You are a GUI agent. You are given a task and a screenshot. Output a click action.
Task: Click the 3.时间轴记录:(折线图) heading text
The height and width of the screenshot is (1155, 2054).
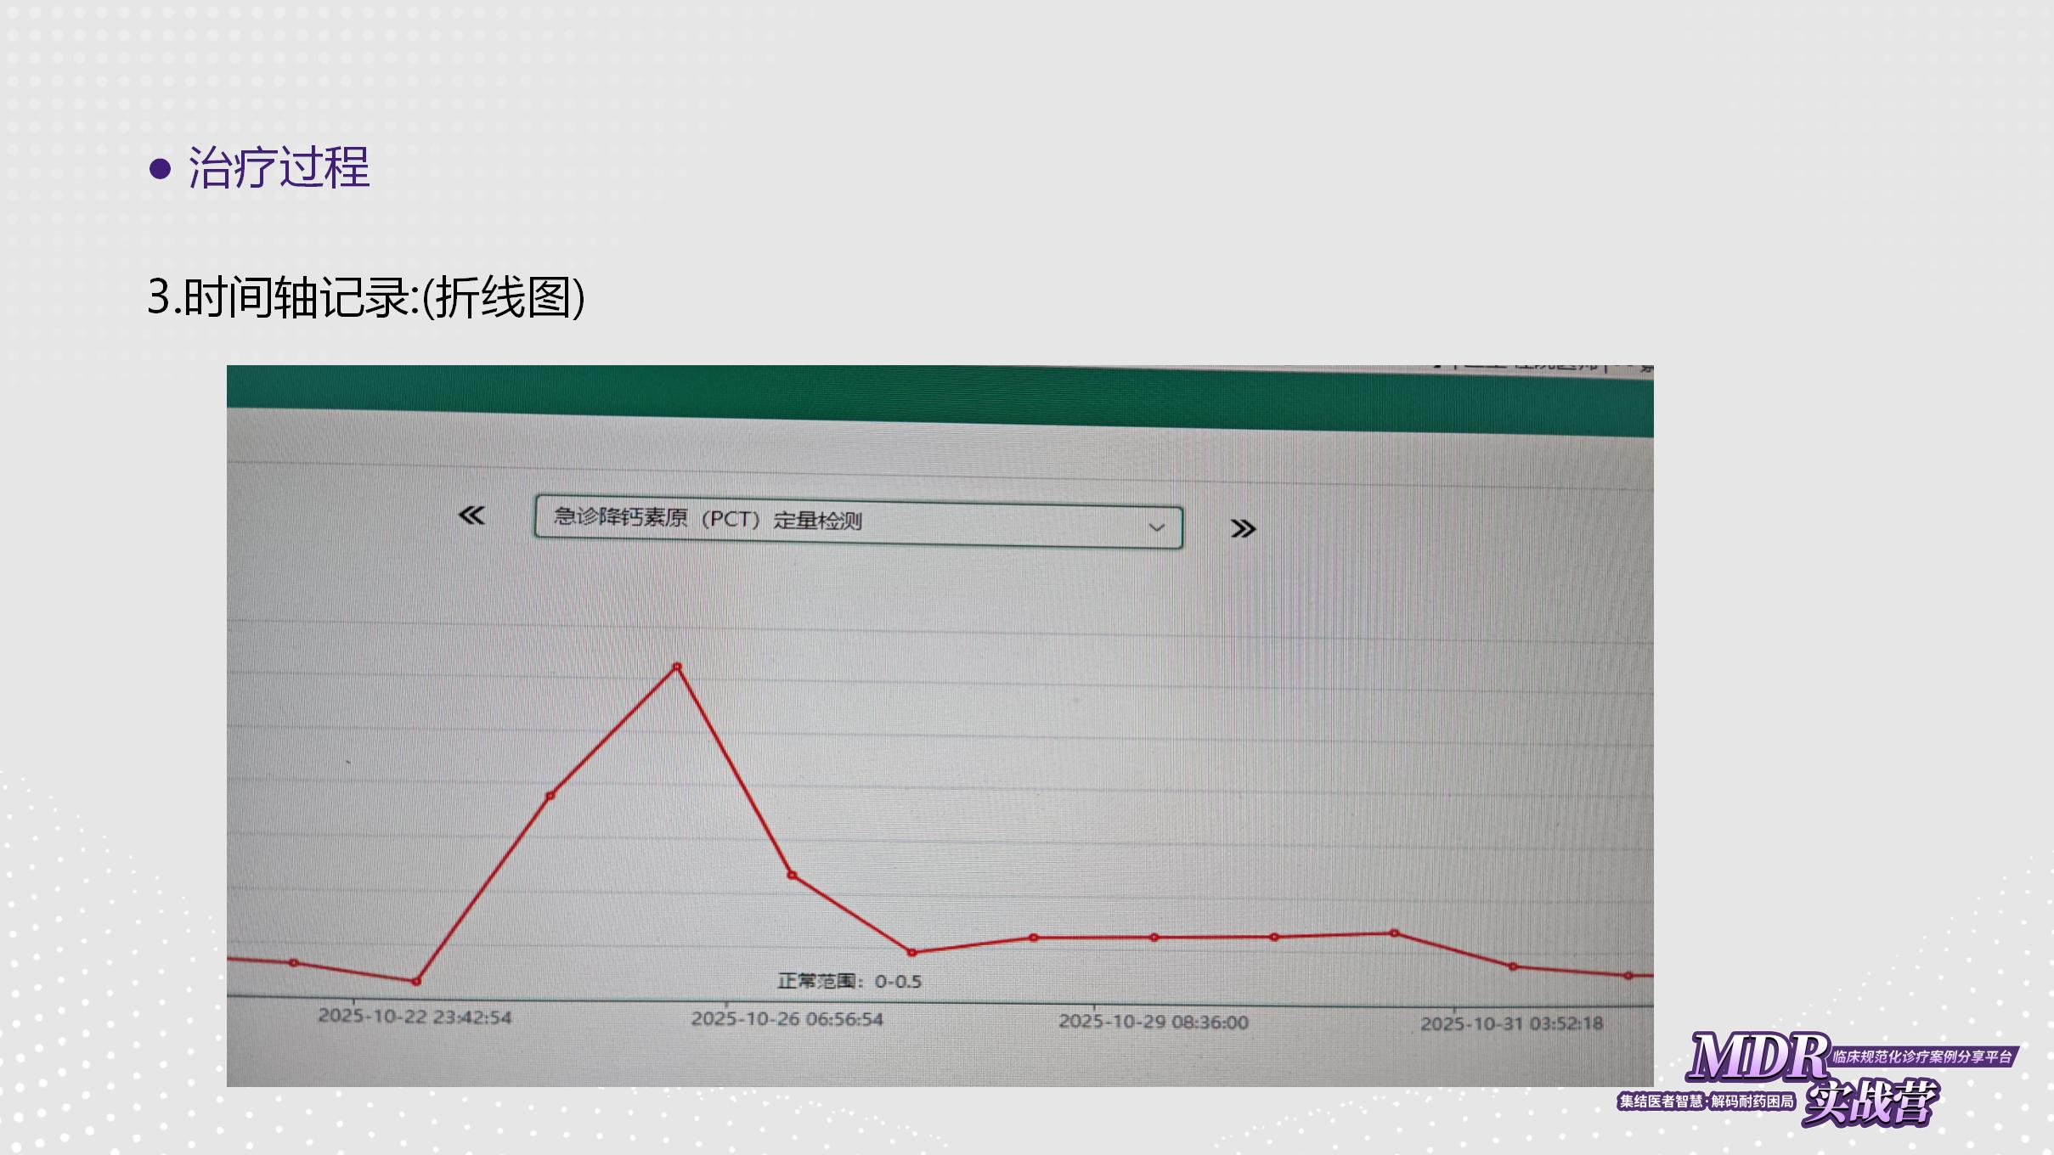366,297
